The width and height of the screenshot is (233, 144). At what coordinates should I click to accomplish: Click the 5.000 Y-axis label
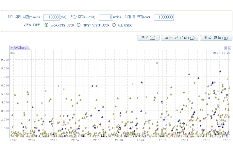pos(5,94)
